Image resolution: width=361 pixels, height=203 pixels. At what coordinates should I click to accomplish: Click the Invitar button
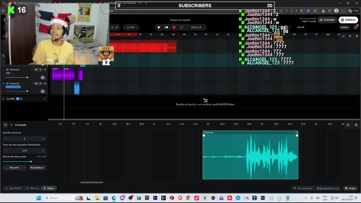(345, 27)
